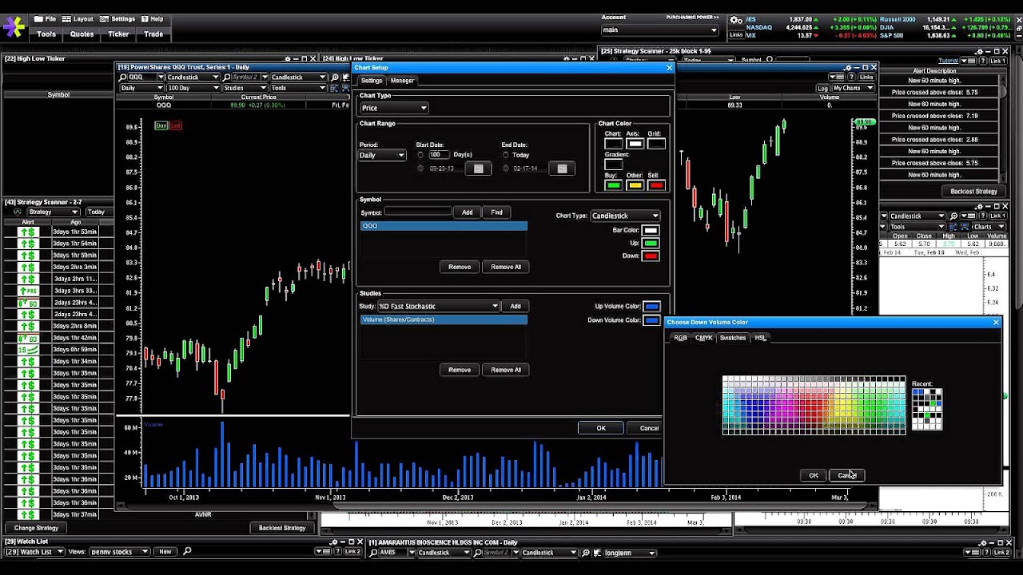
Task: Open the penny stocks views dropdown
Action: pyautogui.click(x=118, y=551)
